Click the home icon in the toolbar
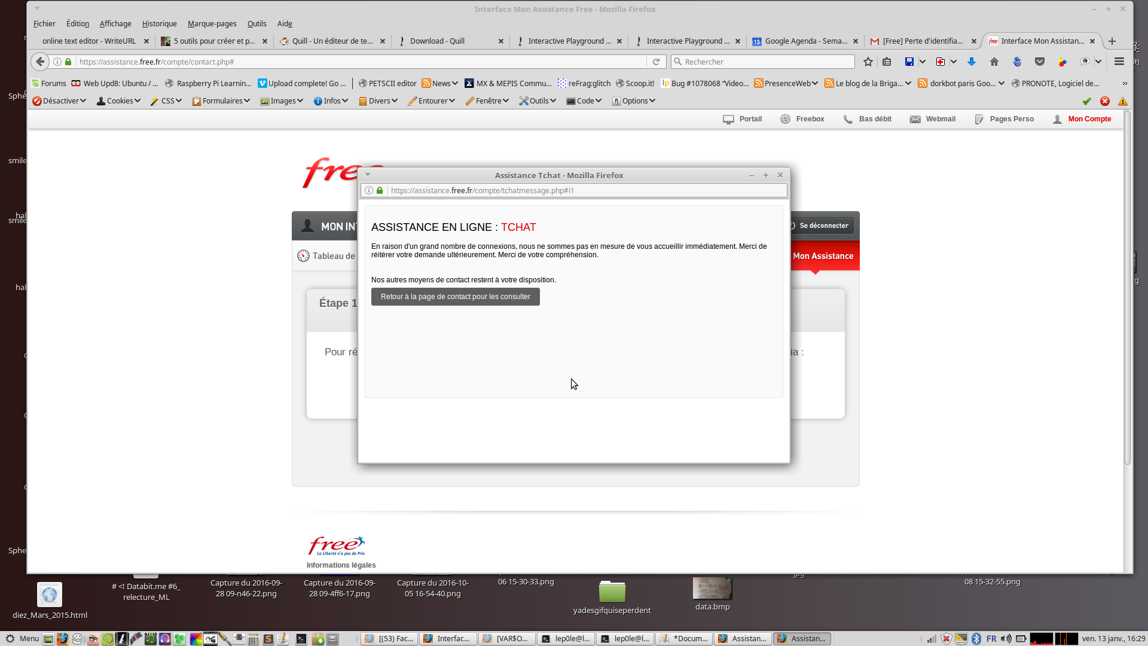Screen dimensions: 1148x646 (994, 62)
